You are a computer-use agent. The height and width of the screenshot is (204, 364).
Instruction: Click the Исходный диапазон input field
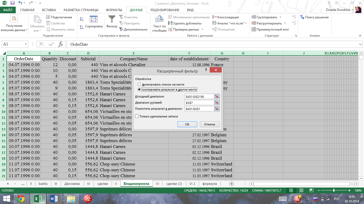point(199,96)
